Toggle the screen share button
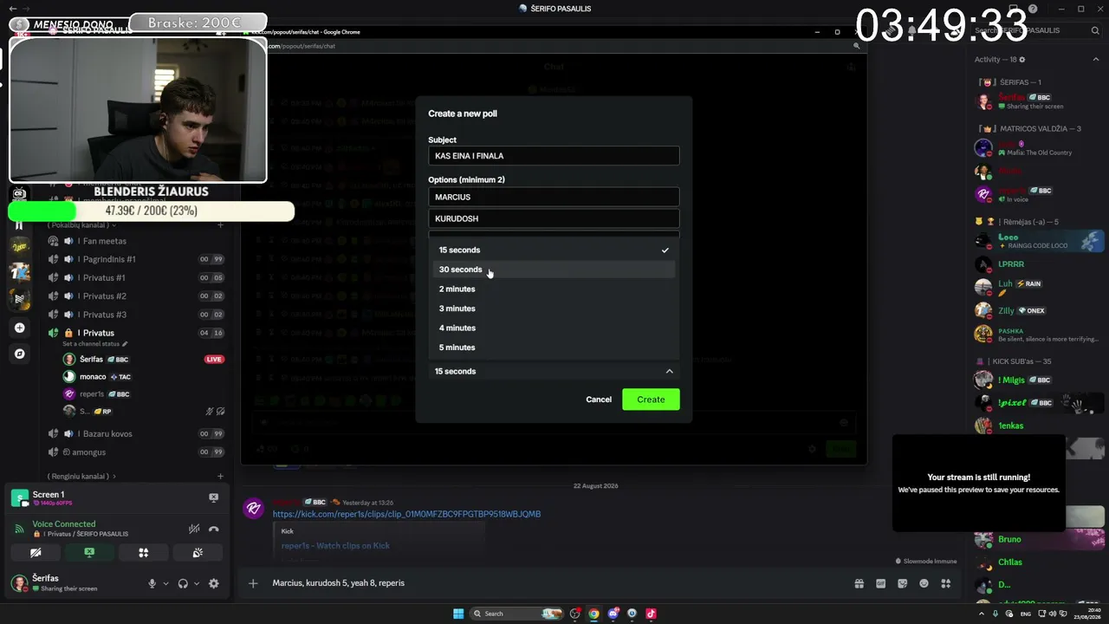Image resolution: width=1109 pixels, height=624 pixels. [x=89, y=552]
